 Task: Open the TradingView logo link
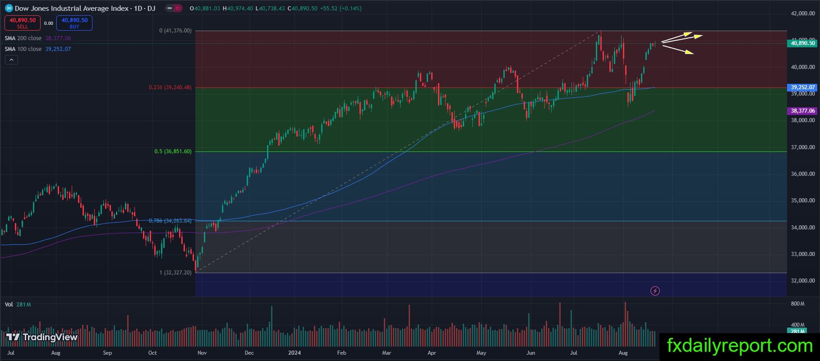click(x=41, y=337)
